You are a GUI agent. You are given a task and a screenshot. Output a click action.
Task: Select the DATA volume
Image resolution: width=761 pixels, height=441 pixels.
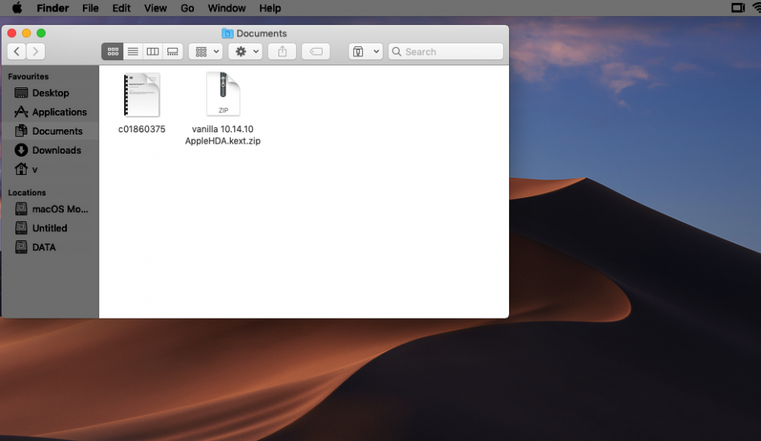[x=50, y=247]
